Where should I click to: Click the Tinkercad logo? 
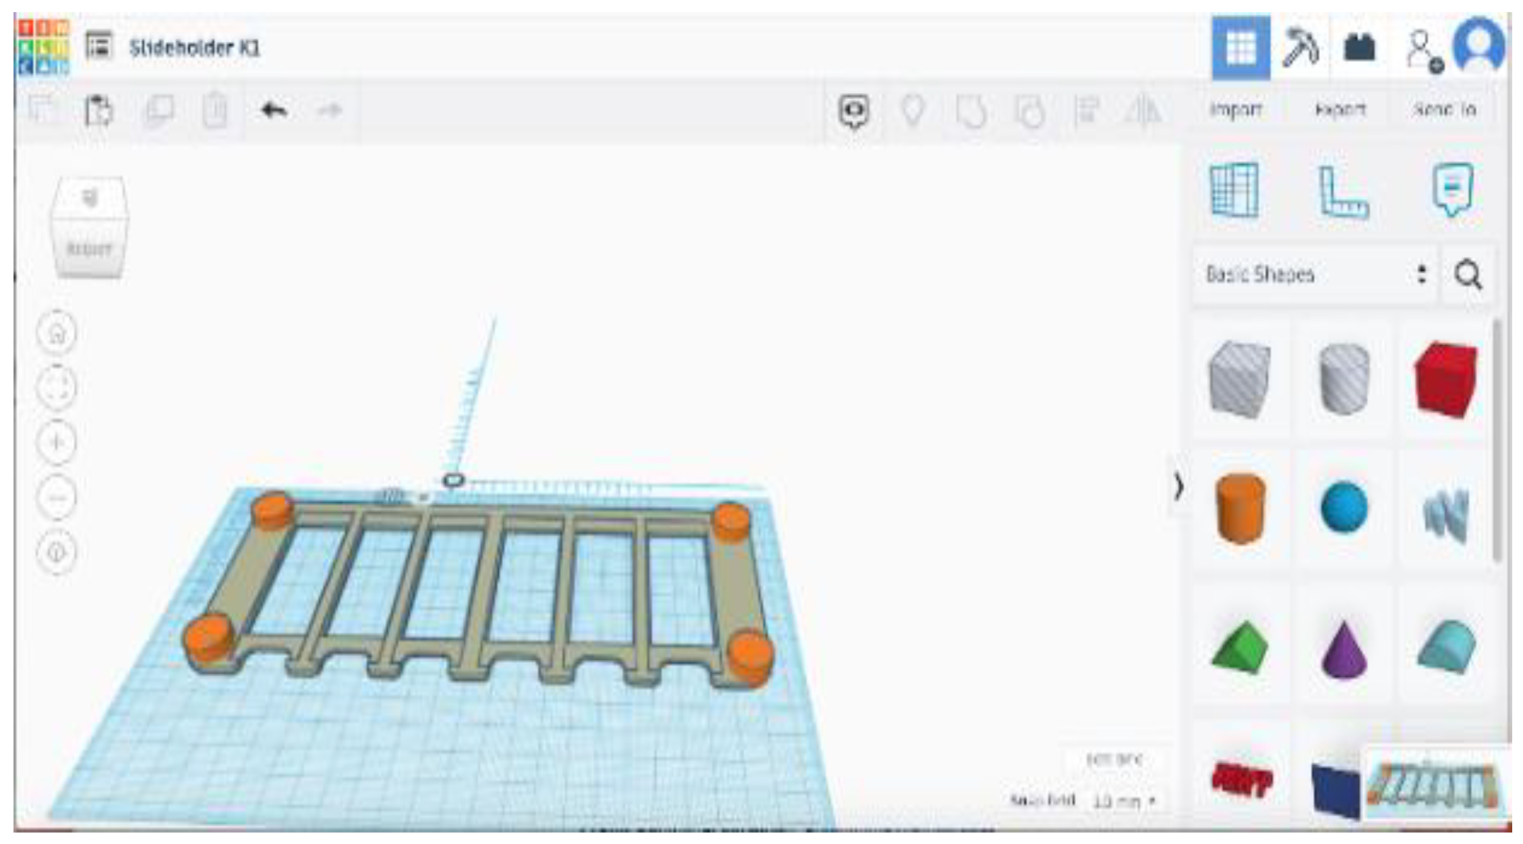click(43, 47)
